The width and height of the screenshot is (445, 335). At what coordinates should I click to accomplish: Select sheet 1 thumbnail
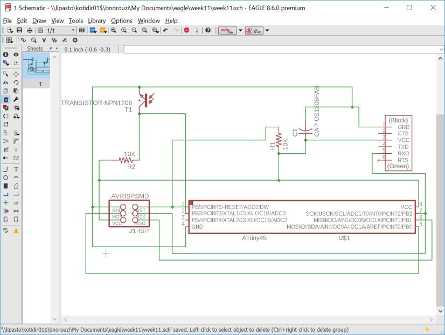(37, 65)
